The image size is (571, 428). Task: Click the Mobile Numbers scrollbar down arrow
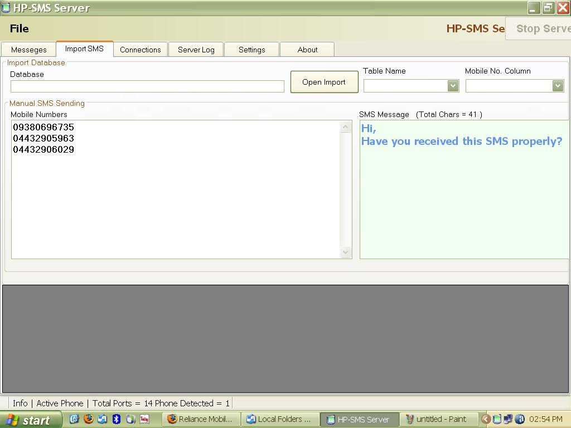coord(345,252)
